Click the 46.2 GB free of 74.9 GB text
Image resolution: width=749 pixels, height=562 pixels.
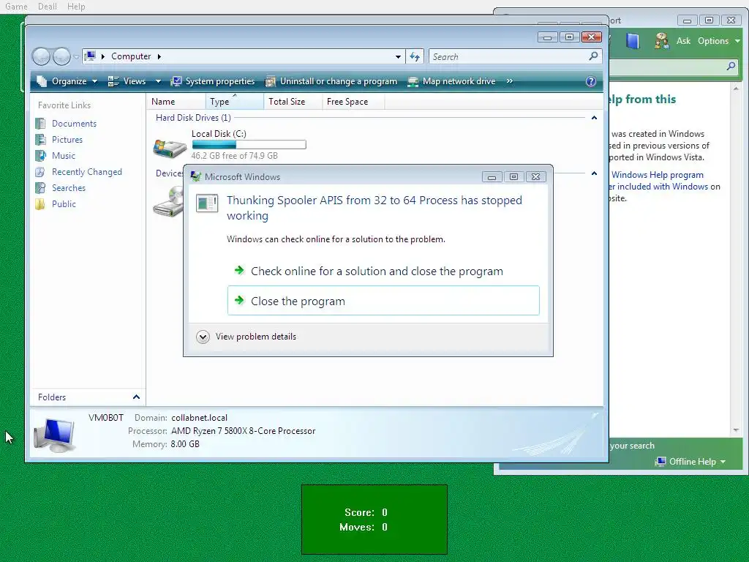click(x=235, y=156)
